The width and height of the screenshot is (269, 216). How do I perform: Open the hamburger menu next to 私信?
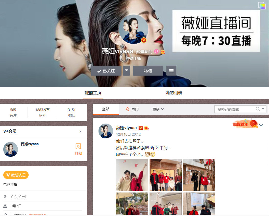(x=171, y=70)
